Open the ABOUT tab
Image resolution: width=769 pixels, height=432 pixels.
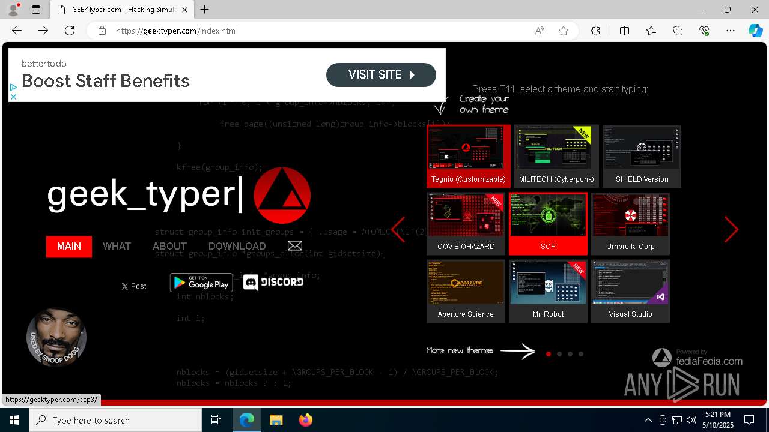click(x=169, y=247)
